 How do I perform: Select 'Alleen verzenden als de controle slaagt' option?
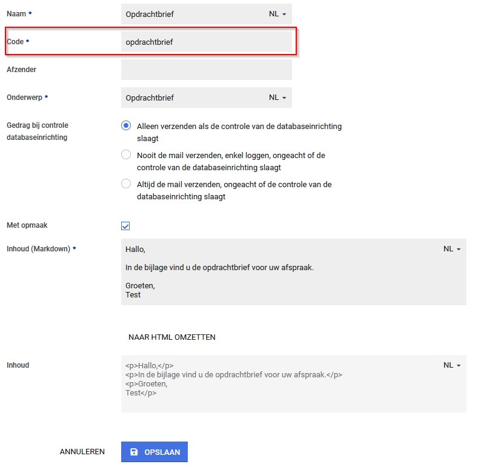pyautogui.click(x=126, y=126)
